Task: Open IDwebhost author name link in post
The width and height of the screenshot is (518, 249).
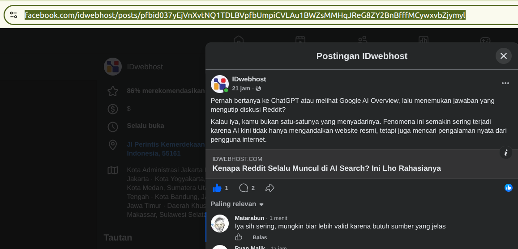Action: point(249,79)
